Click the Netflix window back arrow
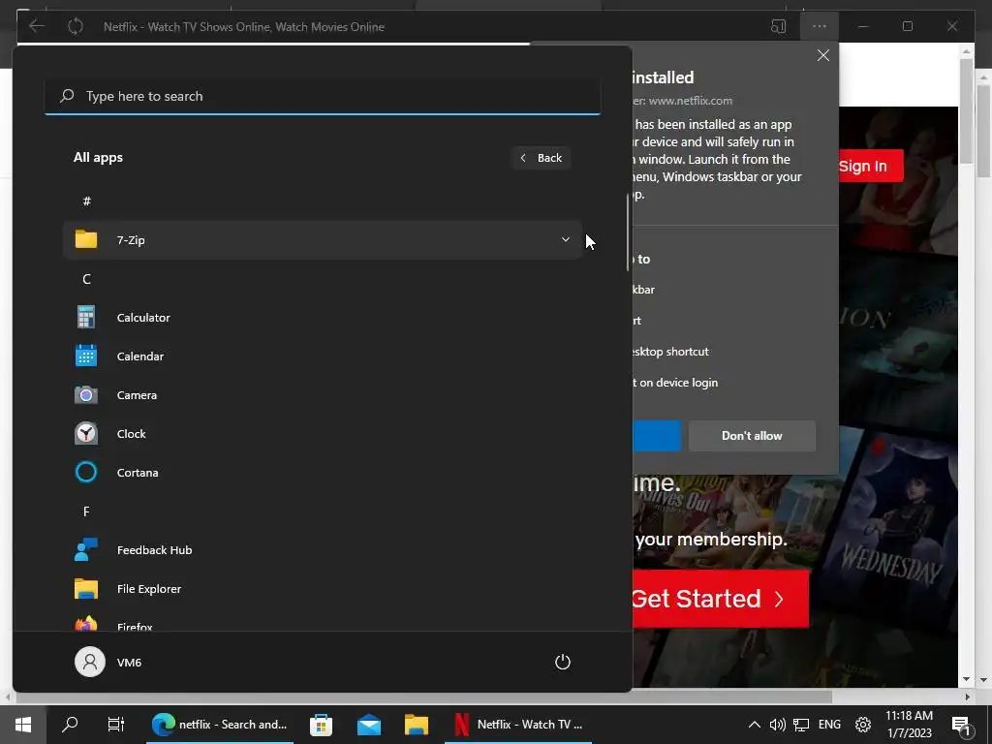 click(37, 26)
